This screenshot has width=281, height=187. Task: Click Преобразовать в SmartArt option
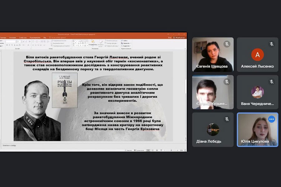(61, 46)
